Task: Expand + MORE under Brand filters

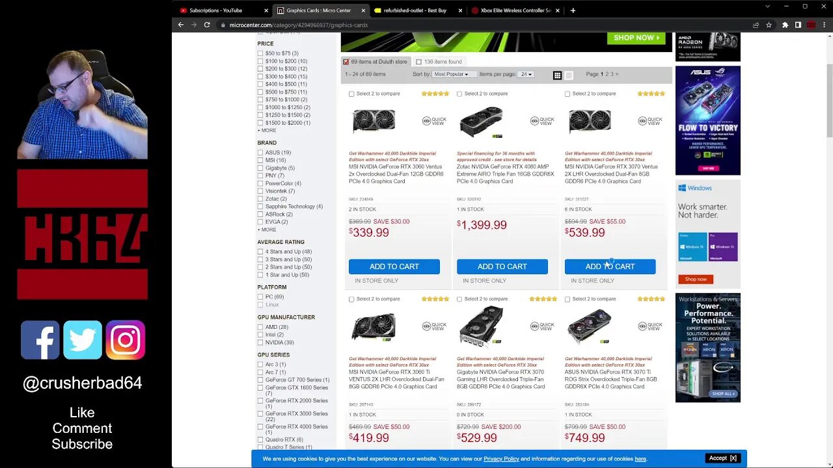Action: click(267, 229)
